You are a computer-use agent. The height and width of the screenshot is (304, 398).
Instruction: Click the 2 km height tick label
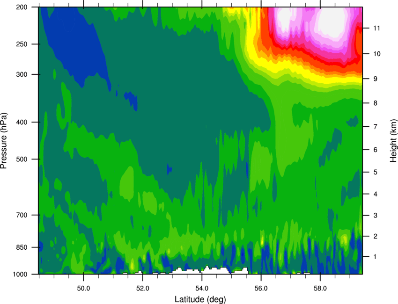[x=375, y=236]
